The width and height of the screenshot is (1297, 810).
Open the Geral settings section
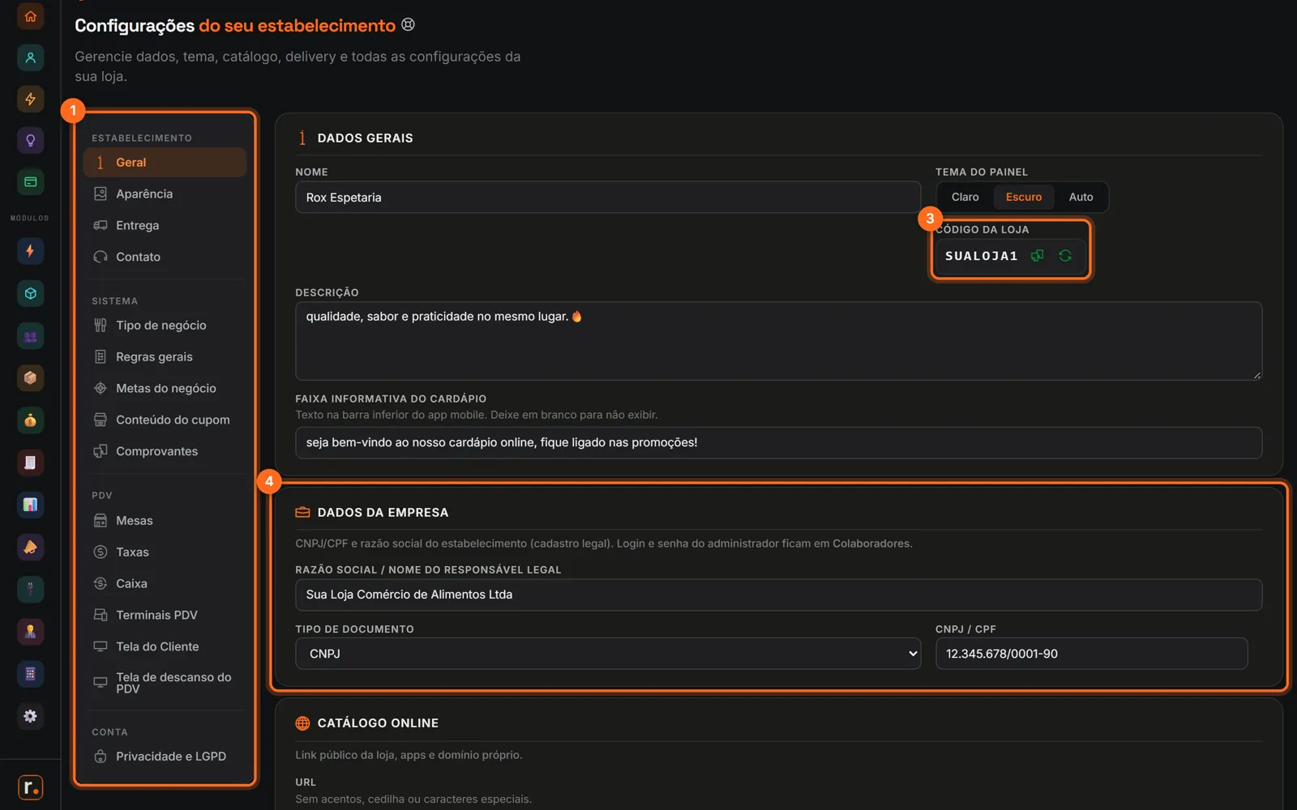point(165,162)
